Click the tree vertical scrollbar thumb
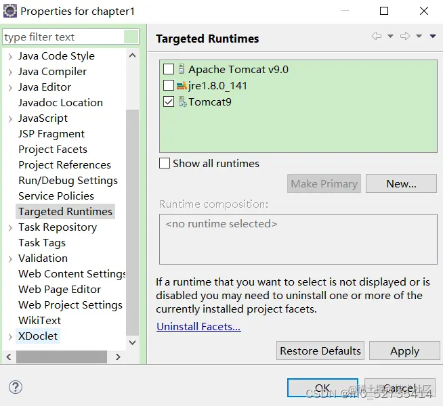Image resolution: width=443 pixels, height=406 pixels. pos(132,223)
